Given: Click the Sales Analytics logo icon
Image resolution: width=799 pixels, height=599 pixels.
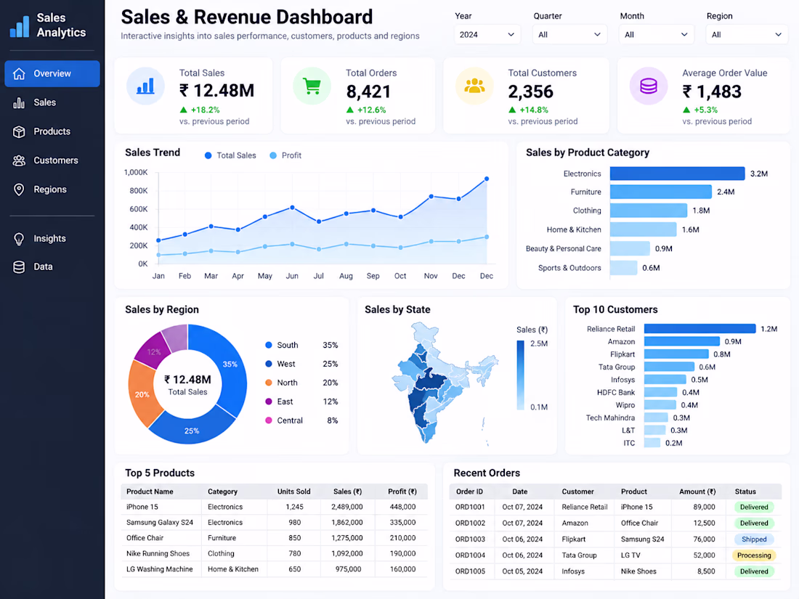Looking at the screenshot, I should [x=20, y=26].
